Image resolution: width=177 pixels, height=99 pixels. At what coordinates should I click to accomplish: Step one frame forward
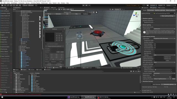[89, 5]
